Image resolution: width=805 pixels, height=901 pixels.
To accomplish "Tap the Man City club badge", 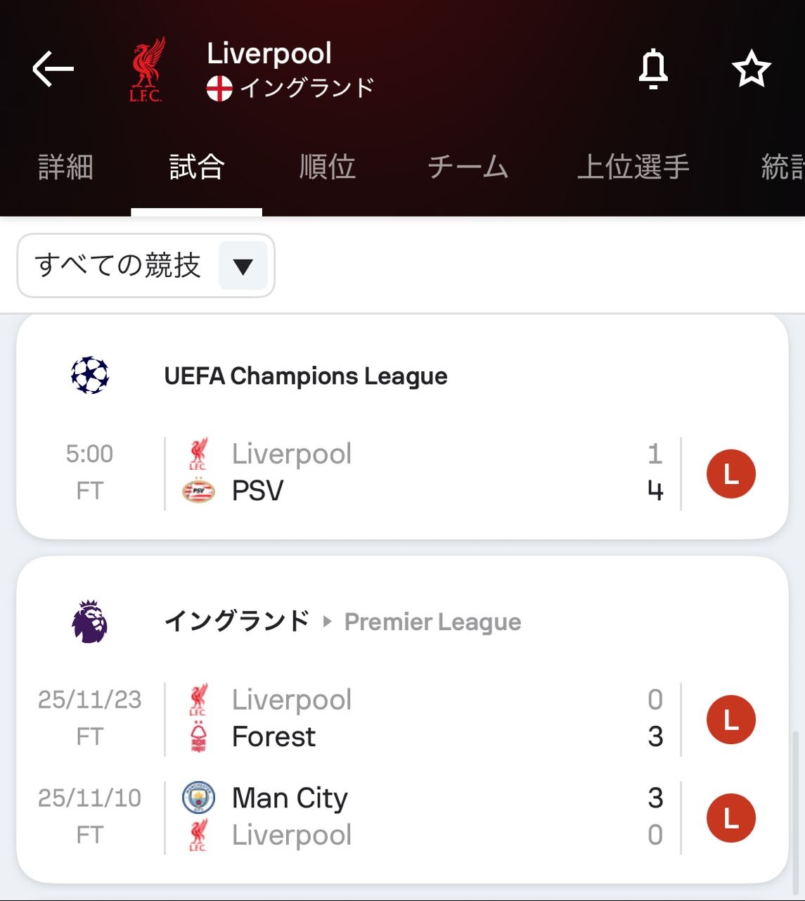I will click(x=198, y=798).
